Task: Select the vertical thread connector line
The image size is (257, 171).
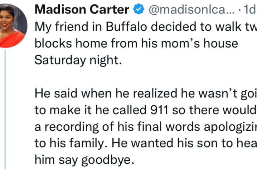Action: pyautogui.click(x=5, y=109)
